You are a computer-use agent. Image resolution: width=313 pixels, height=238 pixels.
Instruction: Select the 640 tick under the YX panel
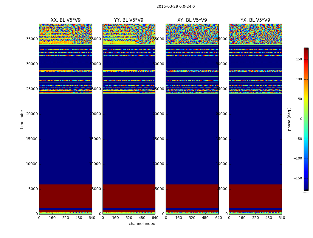281,218
